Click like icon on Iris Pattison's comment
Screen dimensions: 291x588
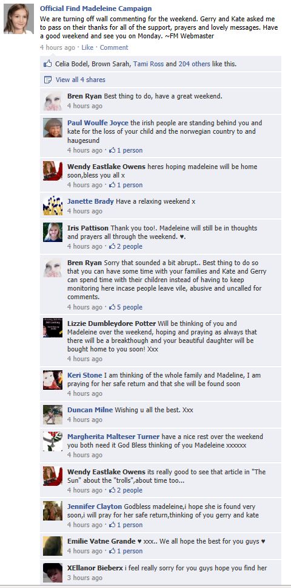[x=112, y=246]
